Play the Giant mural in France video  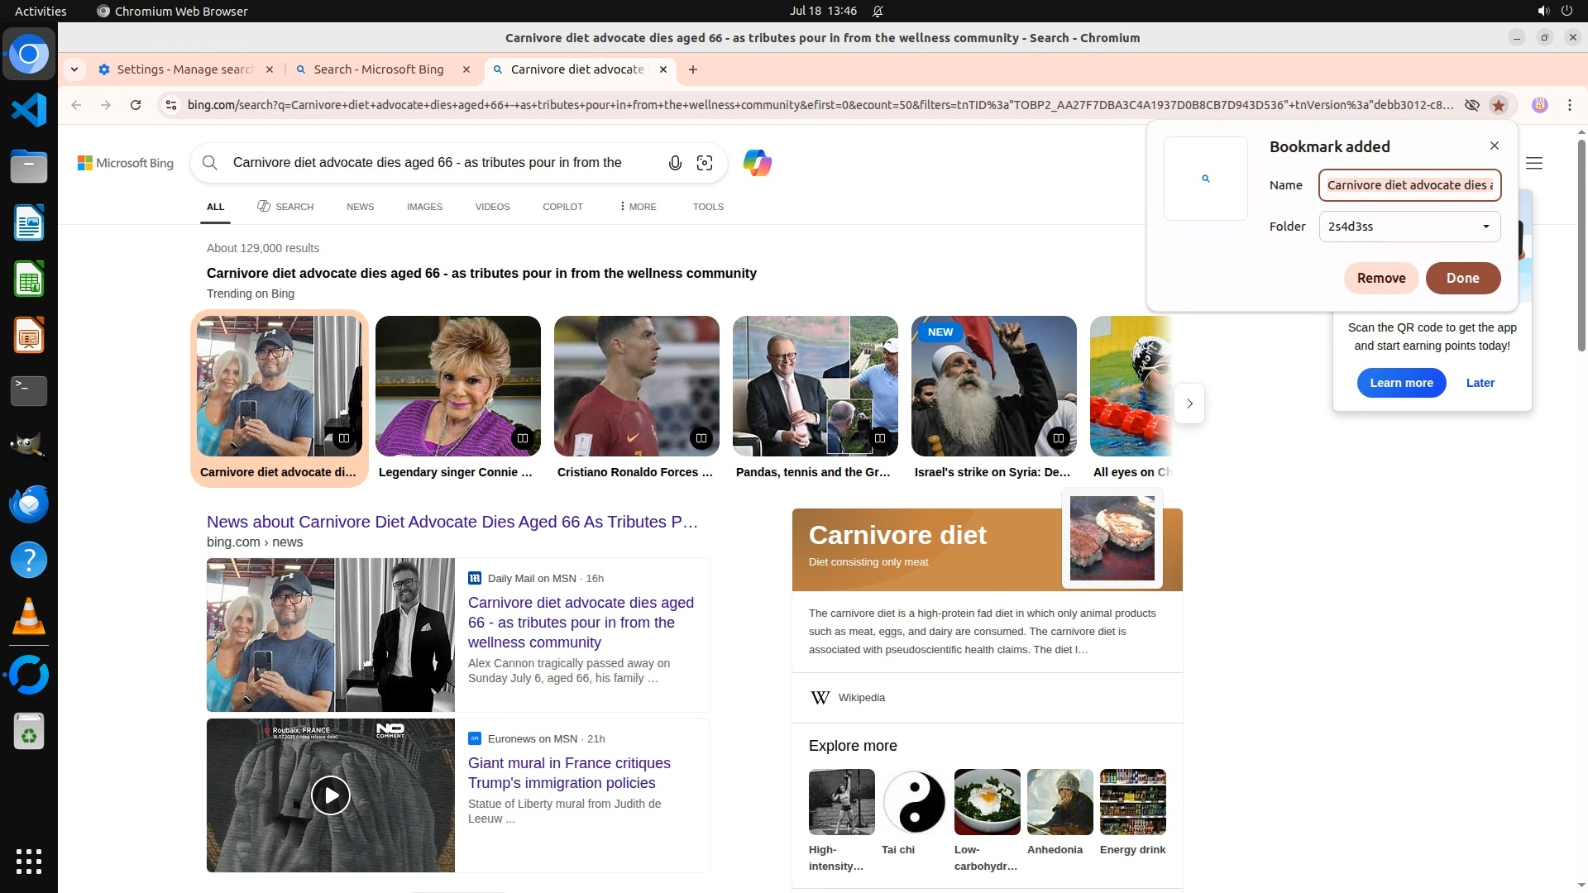point(331,795)
